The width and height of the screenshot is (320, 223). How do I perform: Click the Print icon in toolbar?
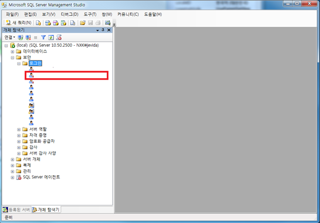coord(98,23)
